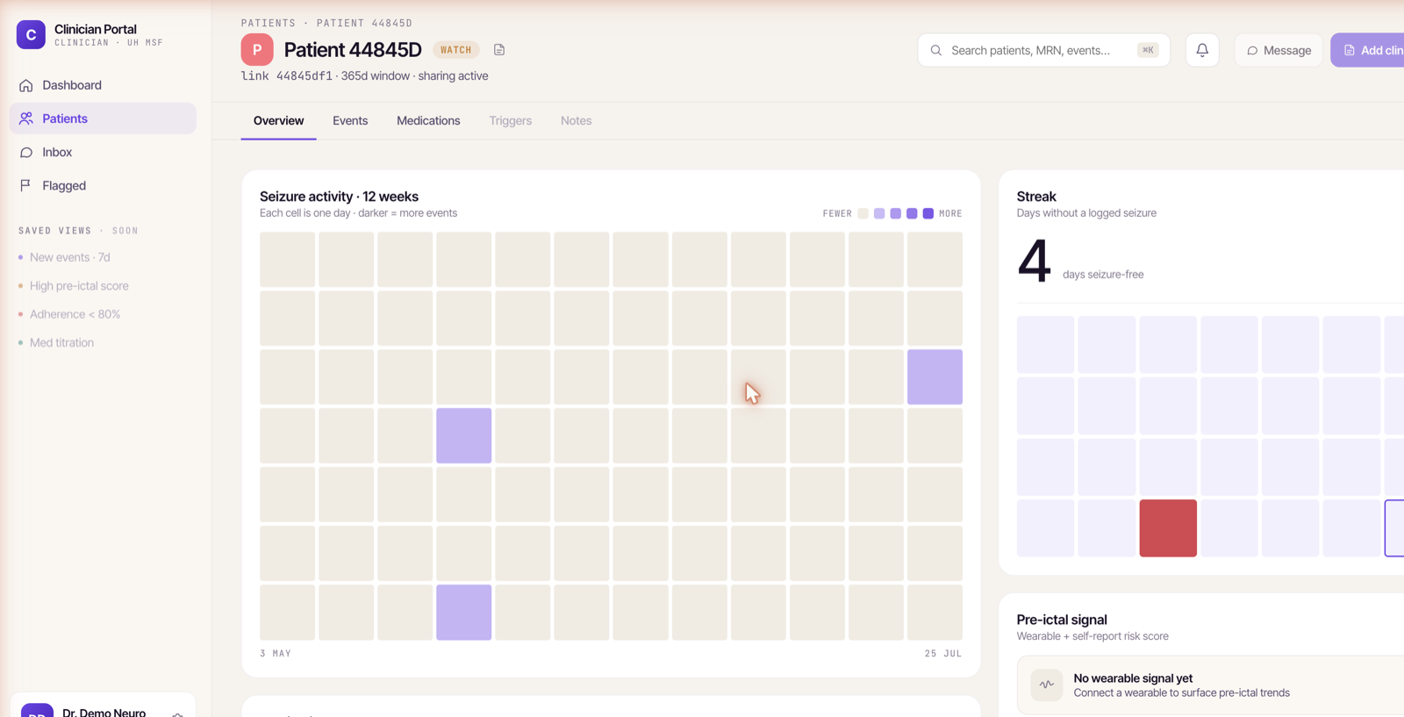
Task: Click the link 44845df1 text
Action: 287,76
